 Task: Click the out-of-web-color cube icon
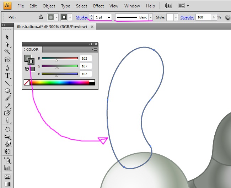[27, 69]
